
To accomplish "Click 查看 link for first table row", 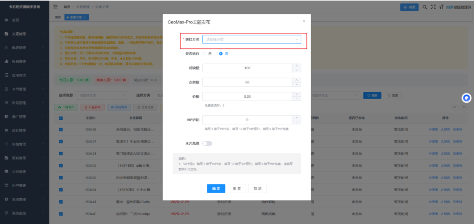I will tap(433, 130).
